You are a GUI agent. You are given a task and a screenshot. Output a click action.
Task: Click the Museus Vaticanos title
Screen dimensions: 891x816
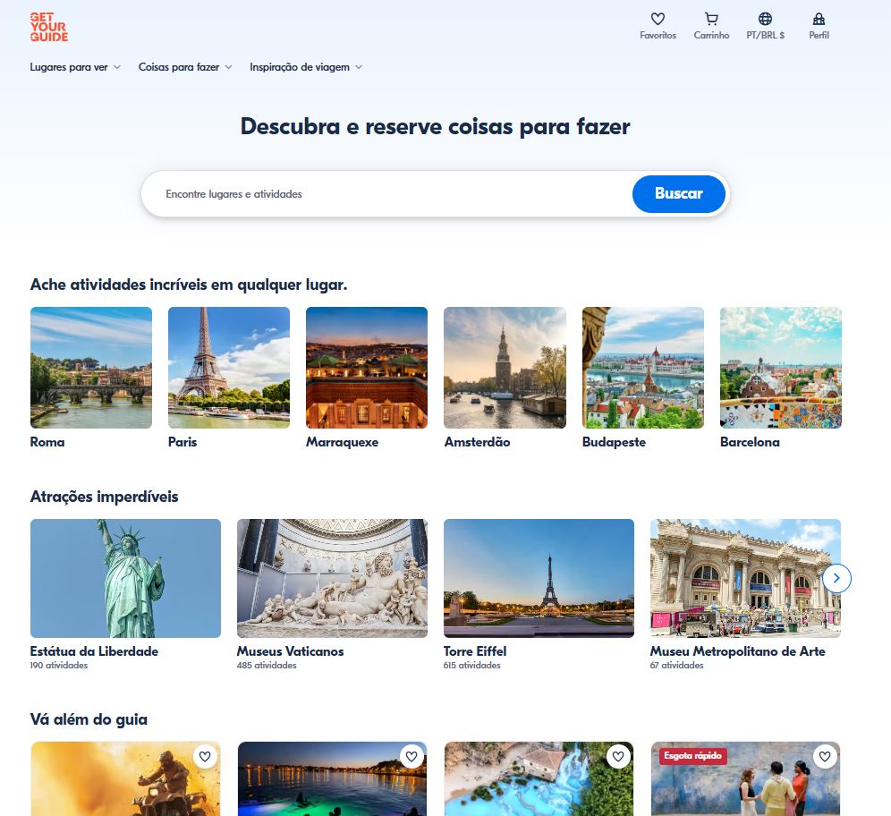[291, 651]
